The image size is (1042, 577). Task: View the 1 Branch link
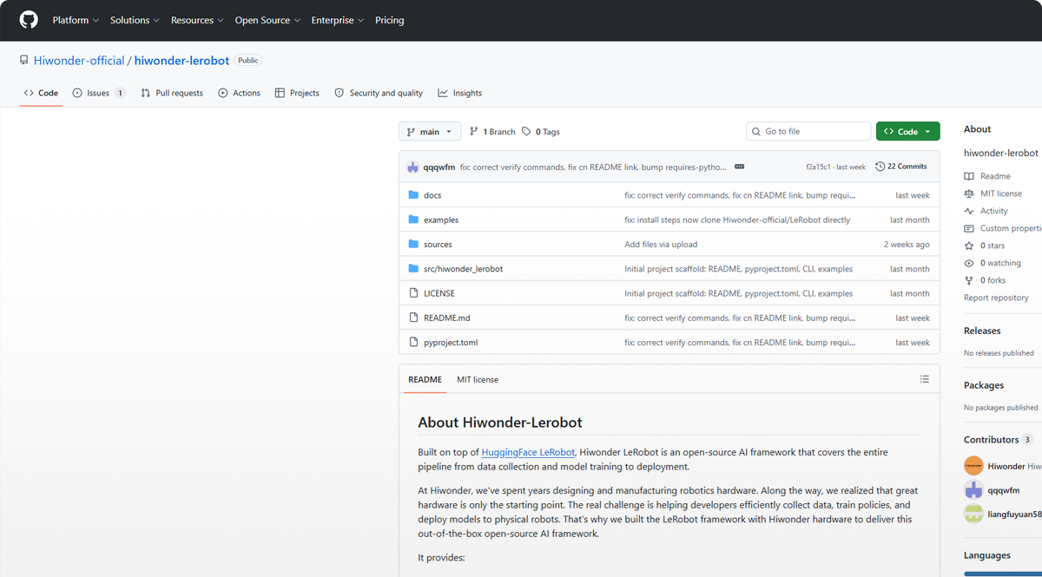492,132
